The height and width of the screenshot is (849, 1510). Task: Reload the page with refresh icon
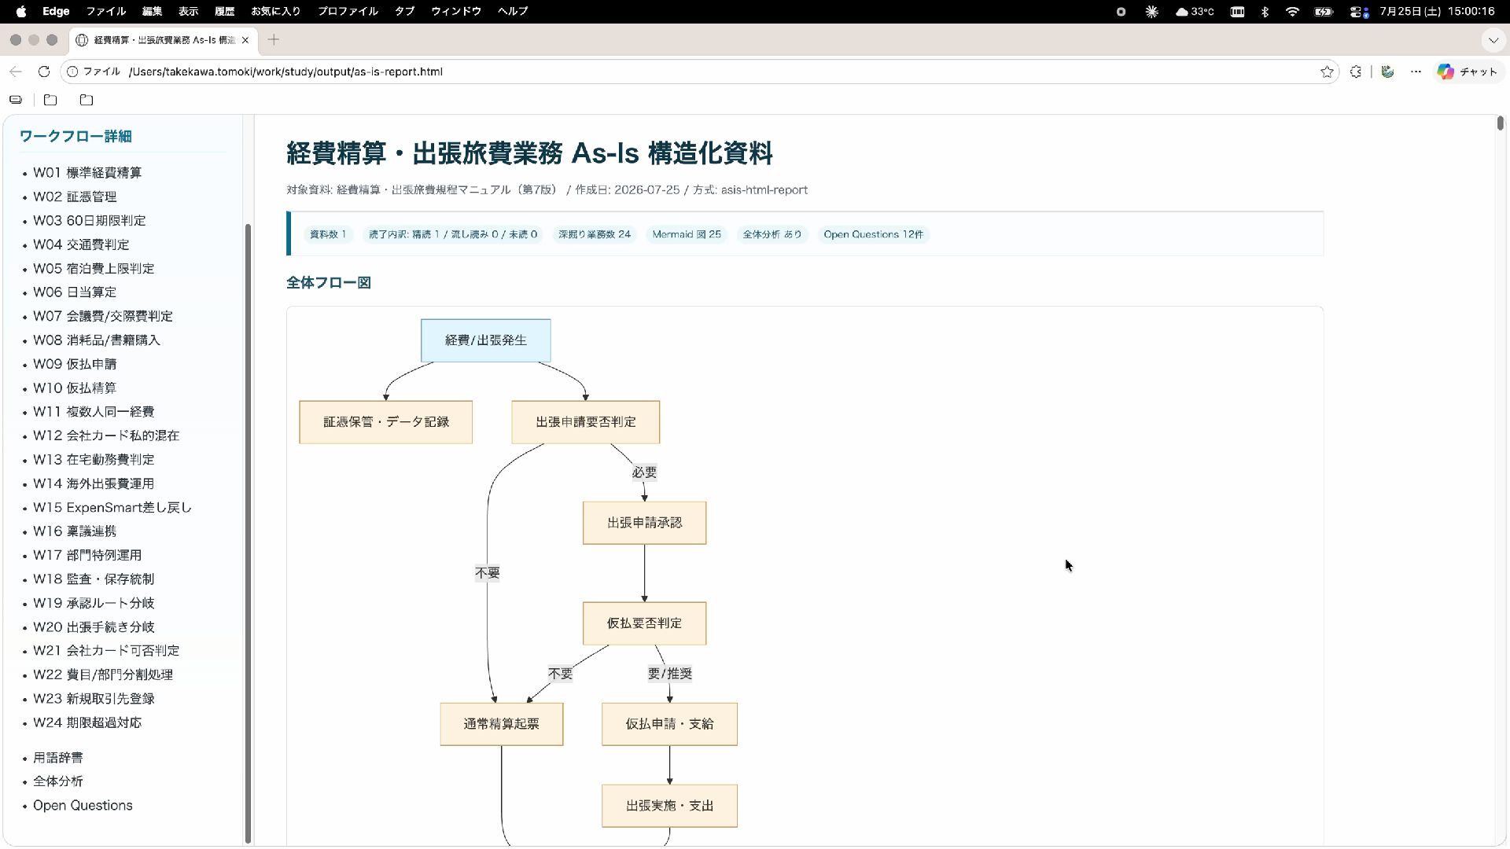44,72
